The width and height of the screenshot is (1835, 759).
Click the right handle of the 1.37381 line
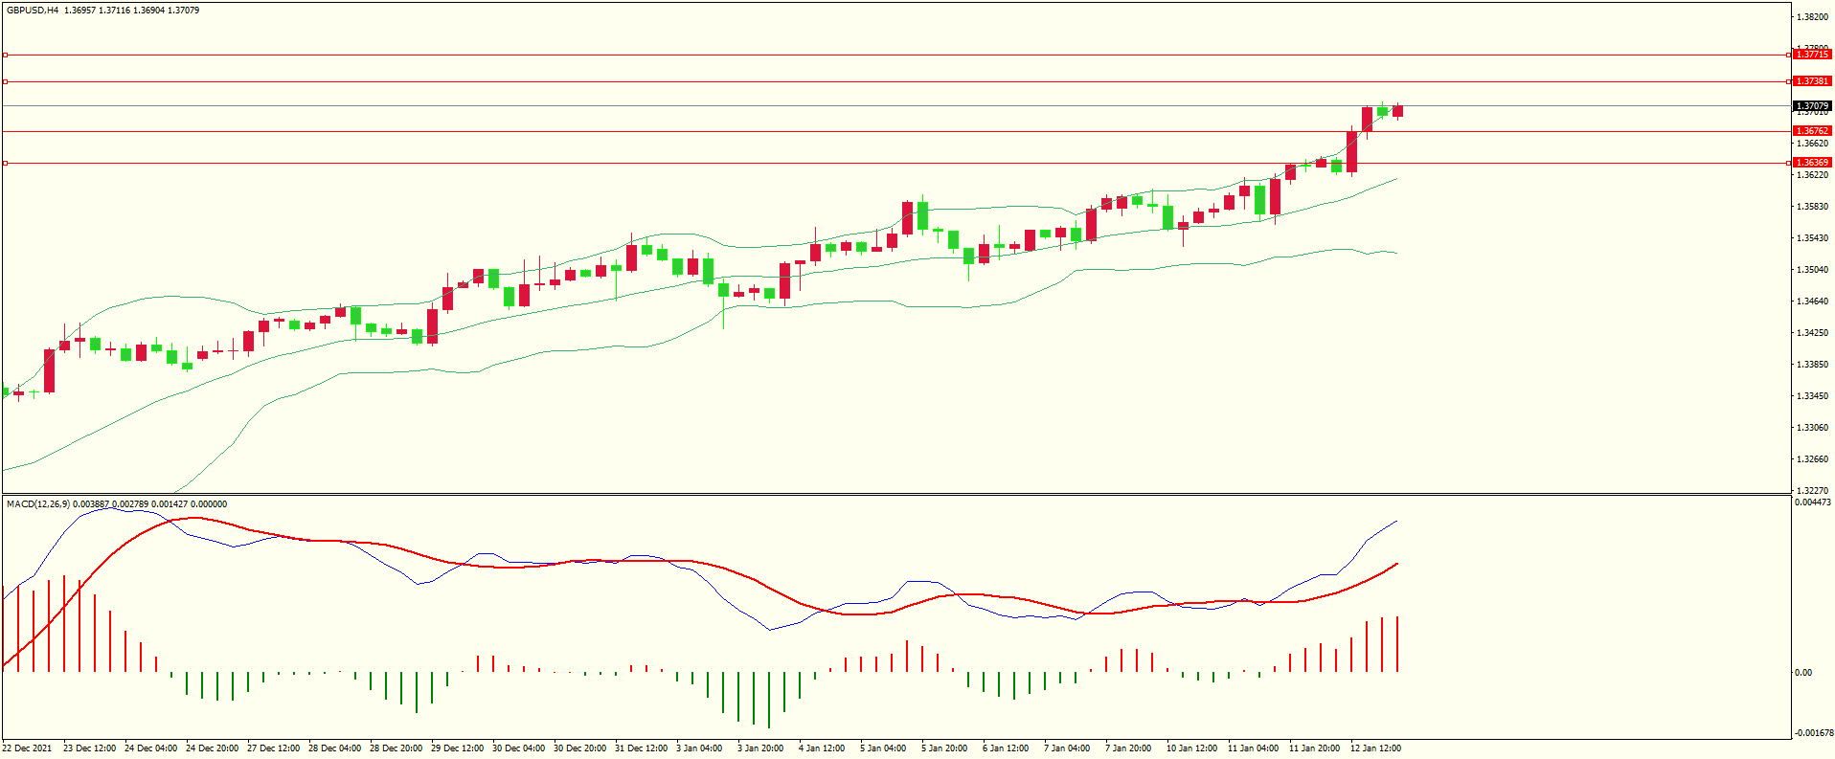pos(1789,81)
